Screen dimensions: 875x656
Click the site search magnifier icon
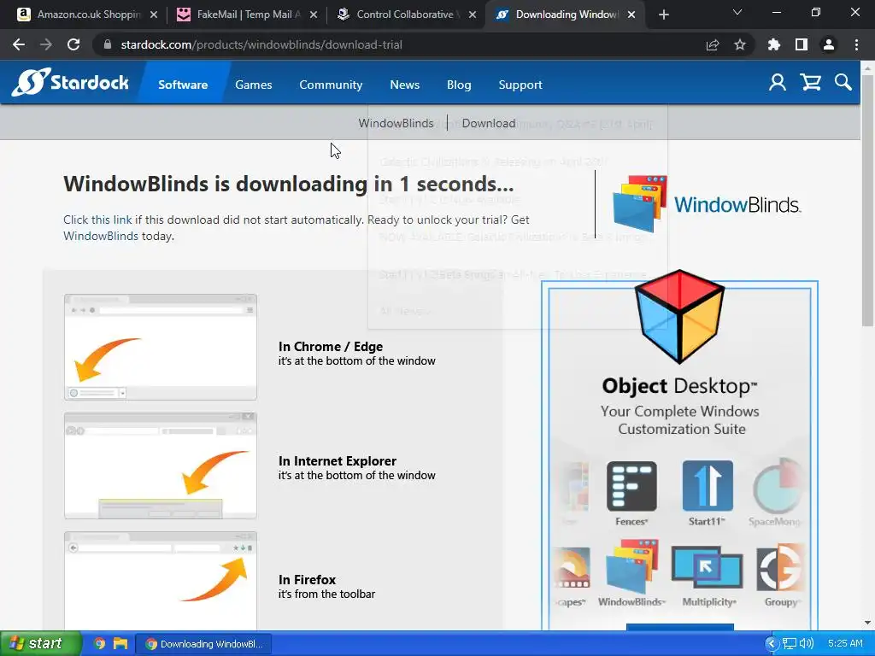pos(843,83)
